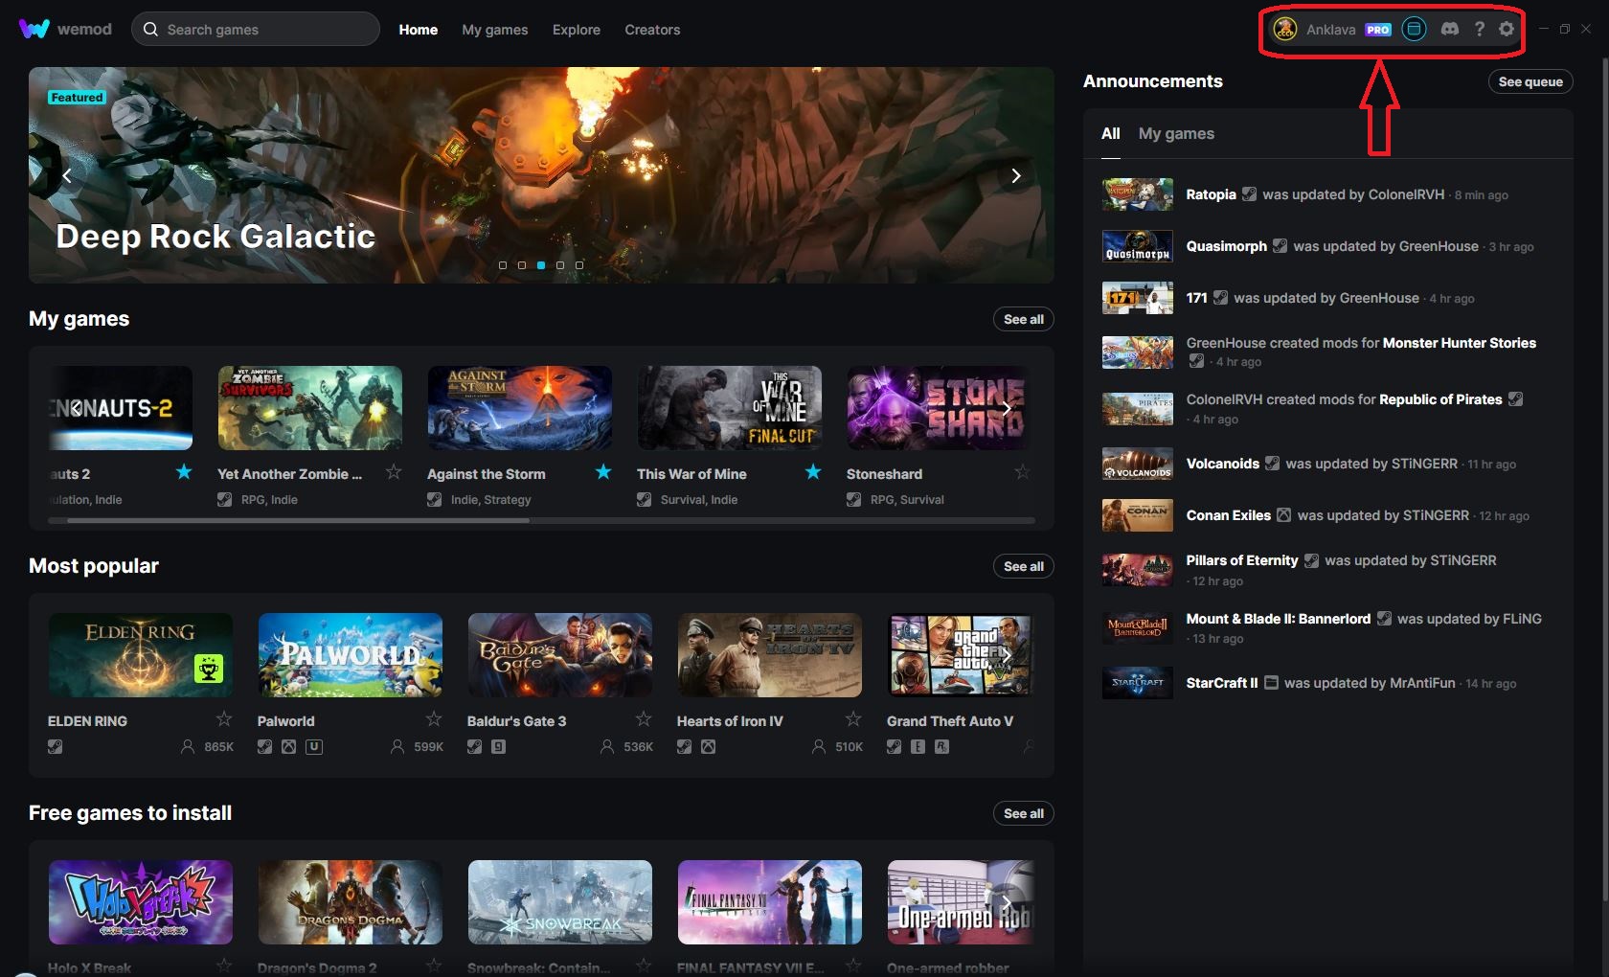Unfavorite This War of Mine star
The image size is (1609, 977).
[813, 471]
